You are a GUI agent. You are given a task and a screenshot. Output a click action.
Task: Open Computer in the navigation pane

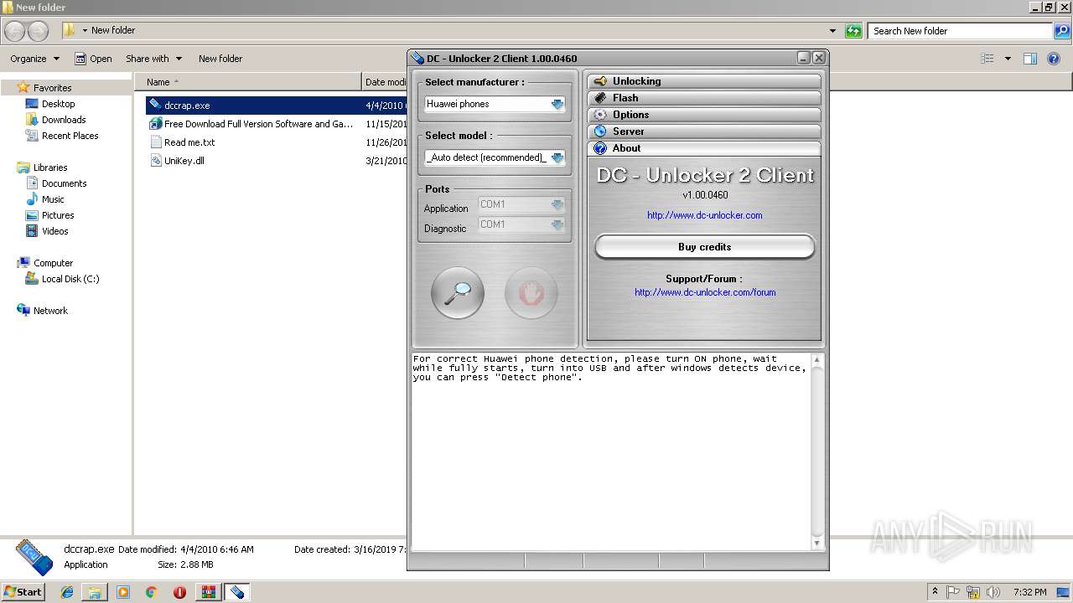coord(53,263)
